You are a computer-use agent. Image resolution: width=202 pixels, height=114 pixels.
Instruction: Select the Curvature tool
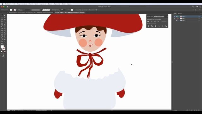5,20
